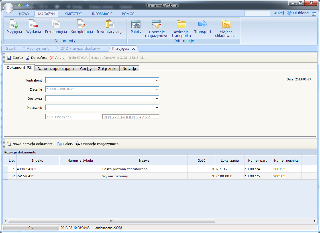Sort by Ilość column header
The height and width of the screenshot is (233, 320).
point(201,161)
